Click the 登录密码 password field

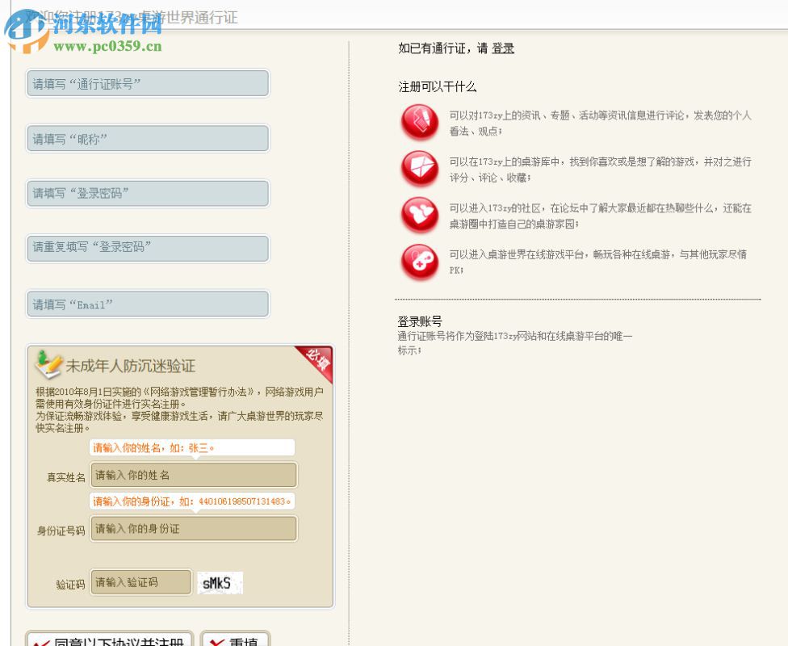tap(147, 193)
